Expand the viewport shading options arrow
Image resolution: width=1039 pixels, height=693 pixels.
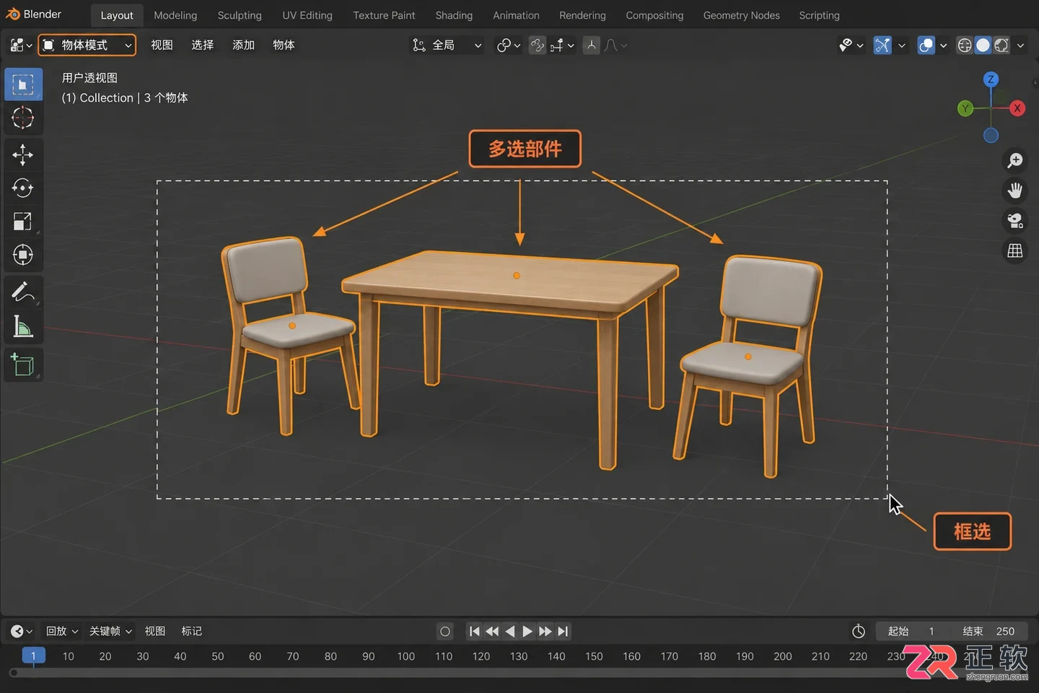[x=1020, y=45]
